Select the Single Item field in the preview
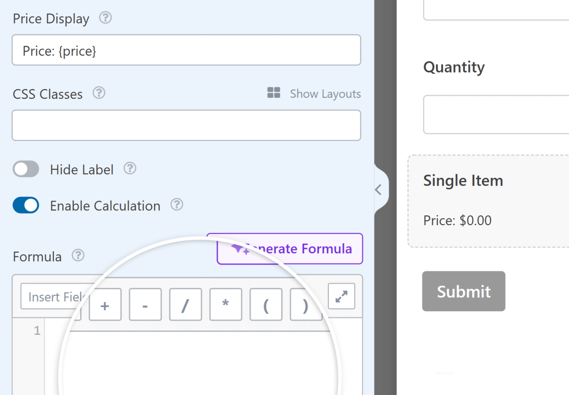The height and width of the screenshot is (395, 569). pyautogui.click(x=463, y=181)
